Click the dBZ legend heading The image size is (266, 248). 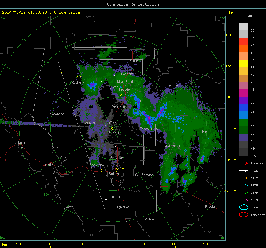click(x=251, y=16)
